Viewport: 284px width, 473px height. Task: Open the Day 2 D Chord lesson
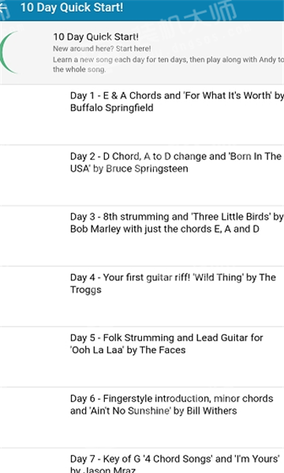pyautogui.click(x=142, y=175)
